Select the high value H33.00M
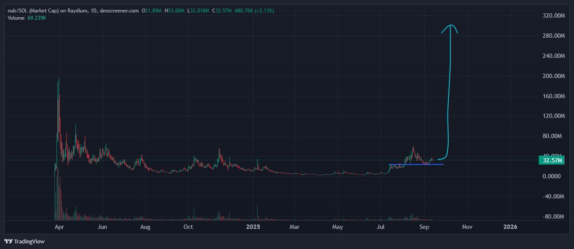 (x=174, y=11)
